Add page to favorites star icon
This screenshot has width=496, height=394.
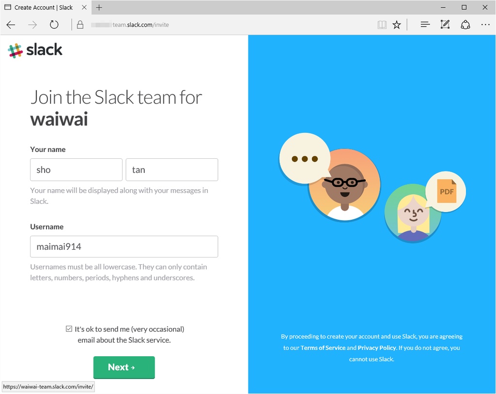click(x=397, y=25)
